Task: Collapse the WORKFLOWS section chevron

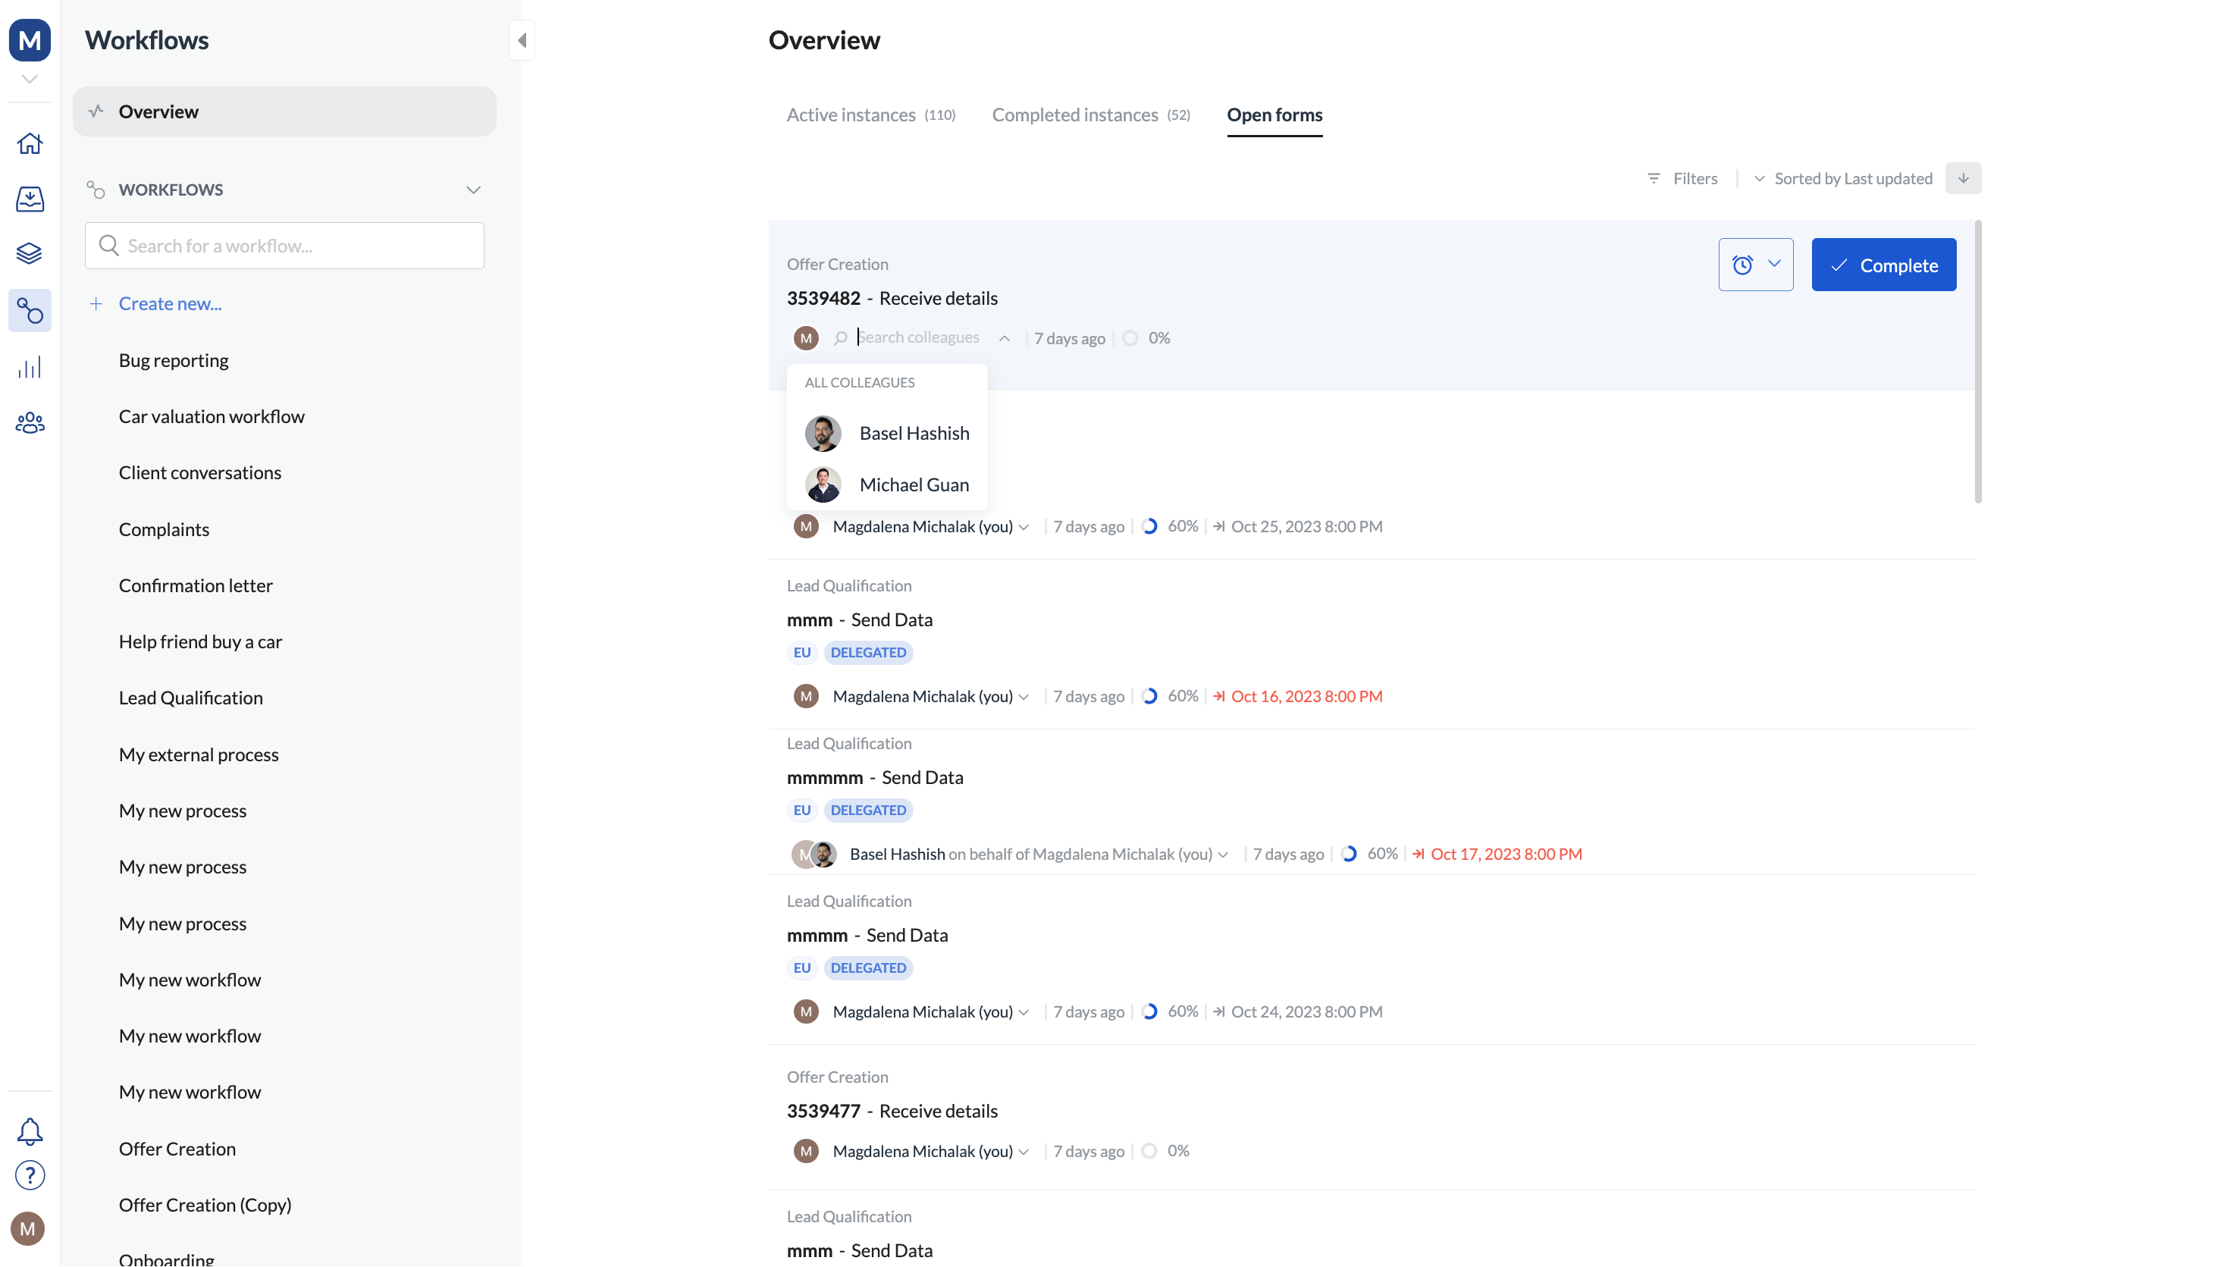Action: [472, 190]
